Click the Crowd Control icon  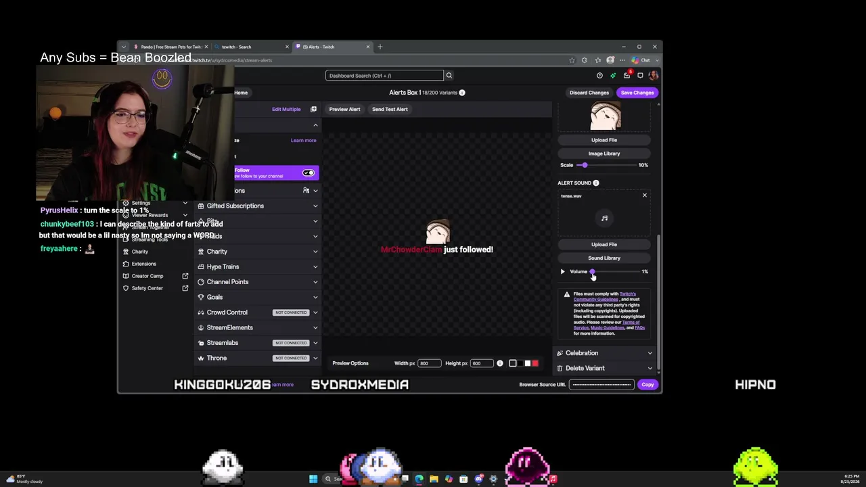201,312
